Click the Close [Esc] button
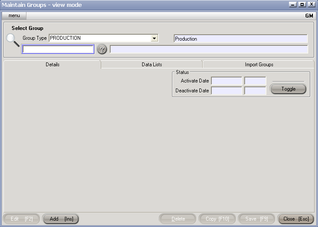This screenshot has width=318, height=227. 296,219
